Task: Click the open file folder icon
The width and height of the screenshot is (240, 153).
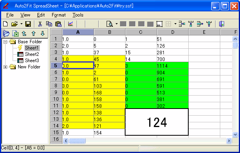Action: (x=14, y=24)
